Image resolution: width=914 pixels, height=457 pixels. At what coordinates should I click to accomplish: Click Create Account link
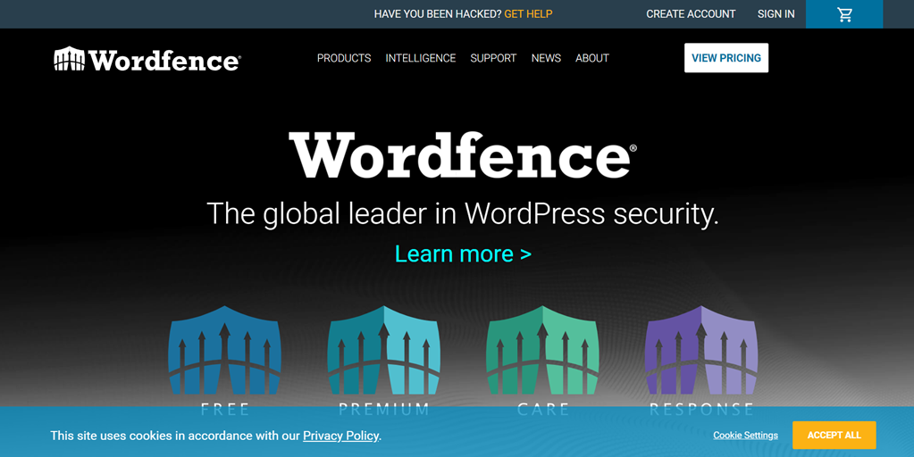click(691, 14)
